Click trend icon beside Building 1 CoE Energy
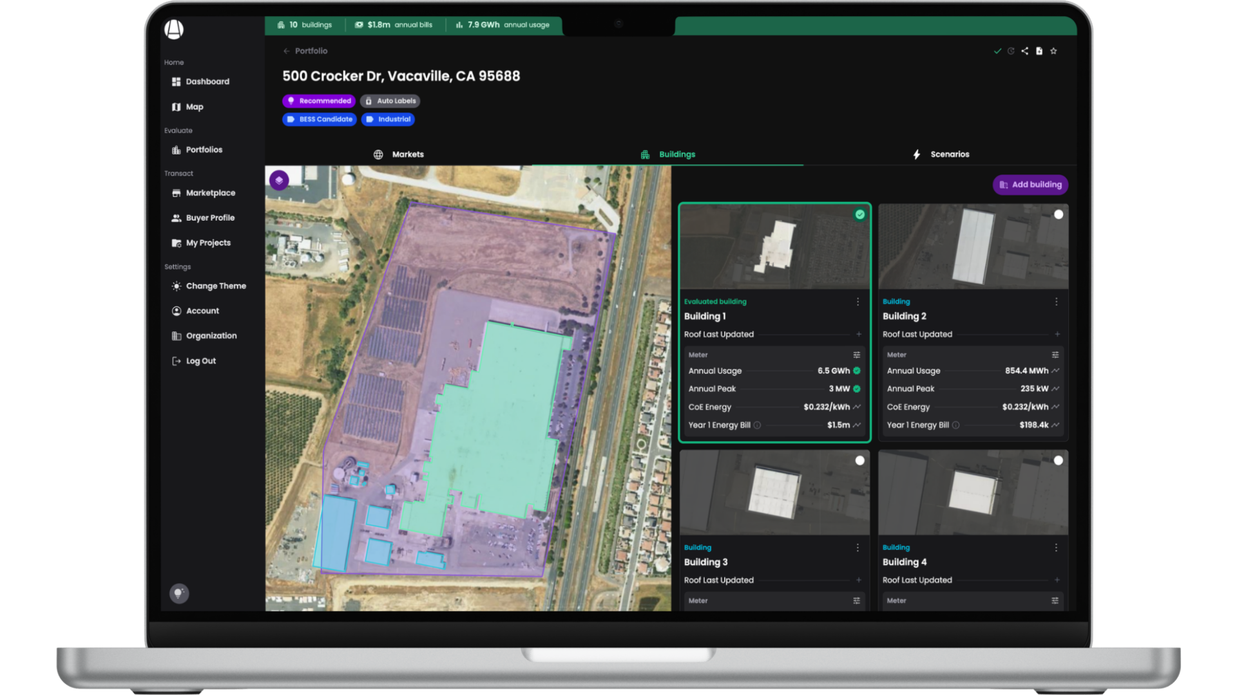 pos(857,407)
